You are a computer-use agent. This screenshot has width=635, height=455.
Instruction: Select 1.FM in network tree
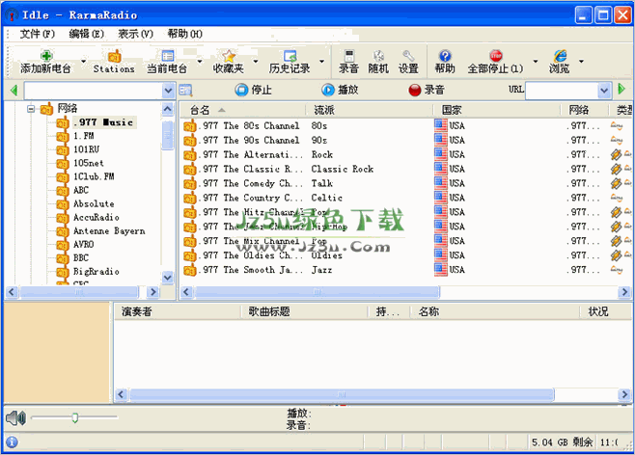point(83,136)
